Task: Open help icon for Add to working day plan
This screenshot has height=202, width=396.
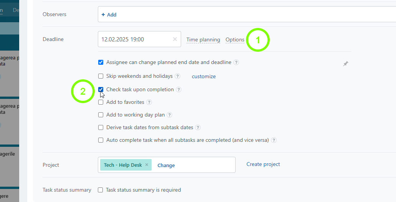Action: [x=170, y=115]
